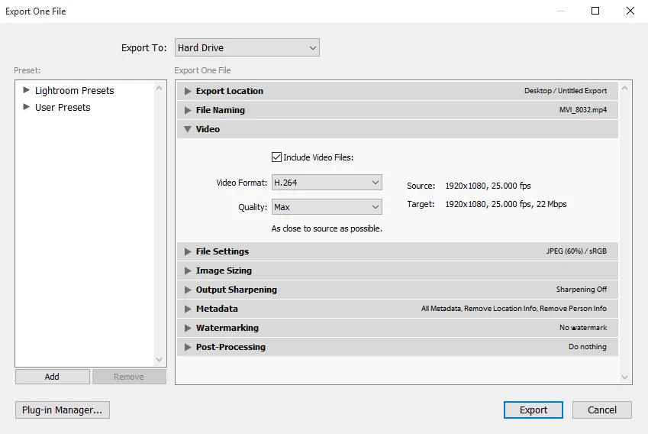
Task: Expand the Watermarking section
Action: point(188,328)
